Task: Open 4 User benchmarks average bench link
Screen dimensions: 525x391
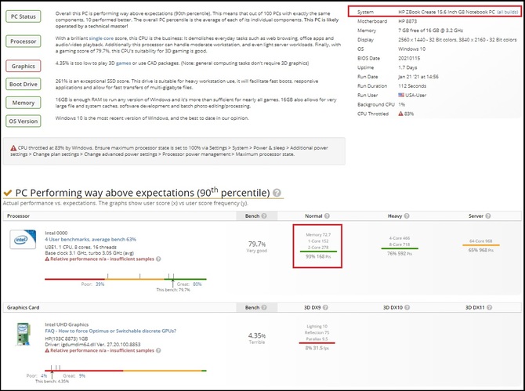Action: click(90, 239)
